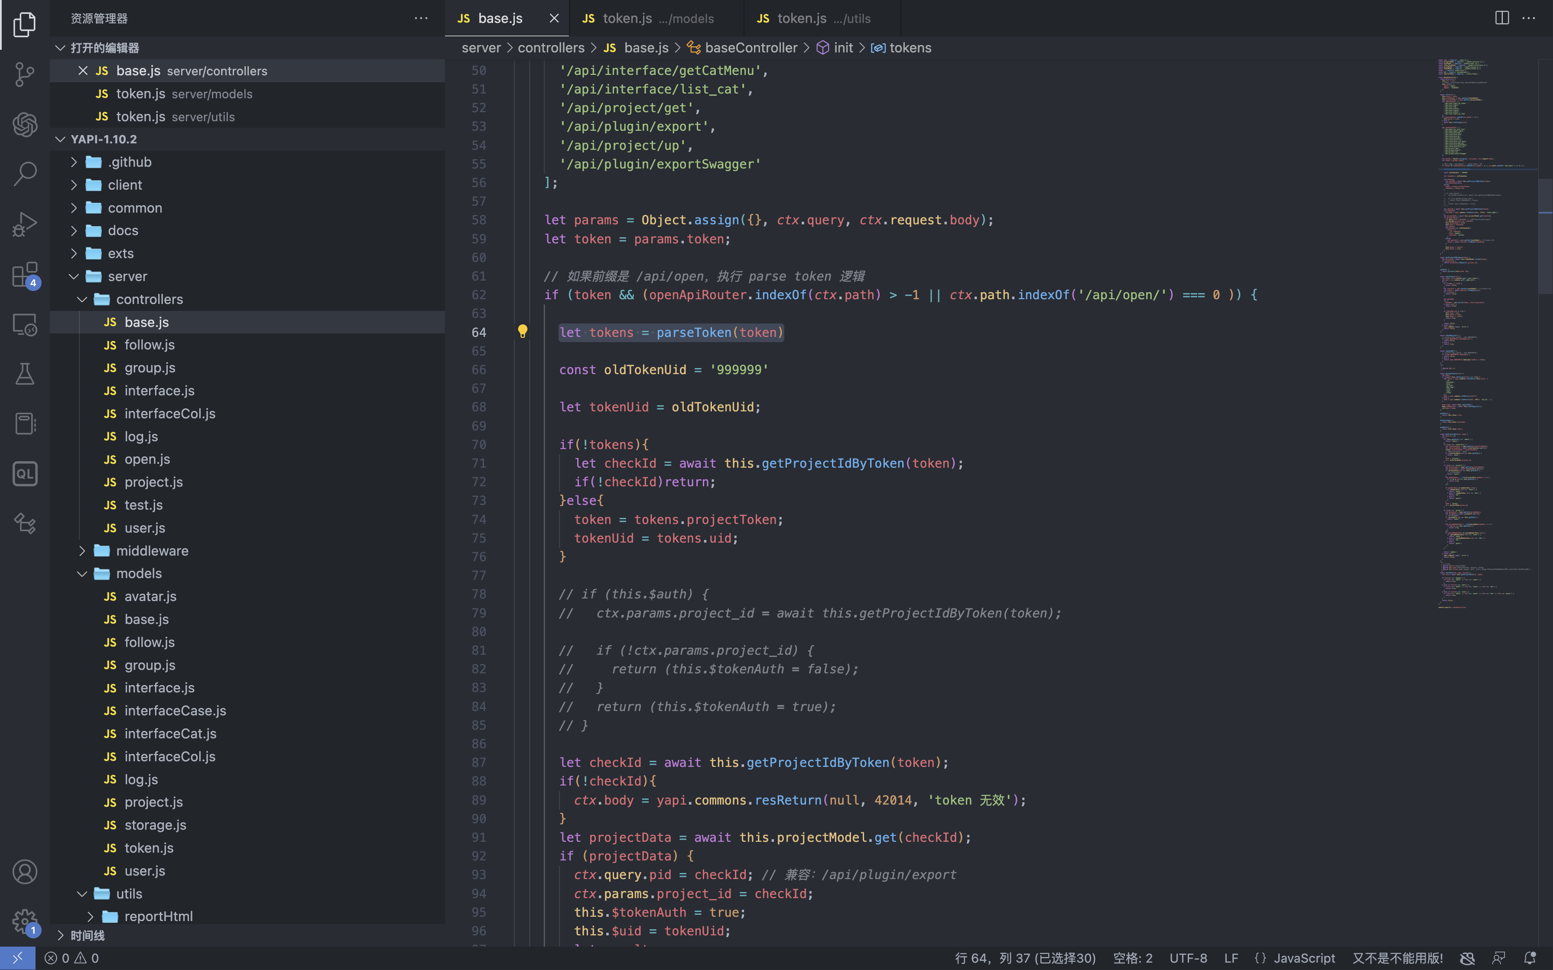This screenshot has height=970, width=1553.
Task: Click the lightbulb code action icon
Action: coord(523,331)
